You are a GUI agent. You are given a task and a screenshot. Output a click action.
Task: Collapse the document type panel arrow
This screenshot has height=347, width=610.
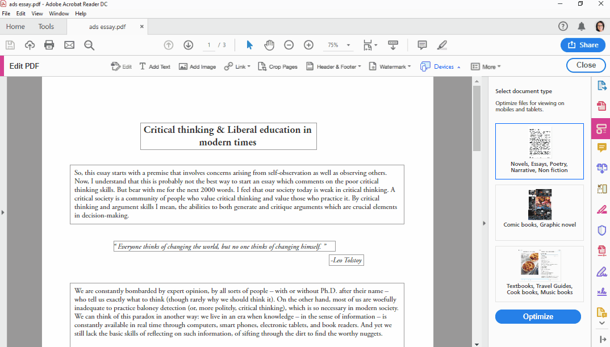pos(484,223)
